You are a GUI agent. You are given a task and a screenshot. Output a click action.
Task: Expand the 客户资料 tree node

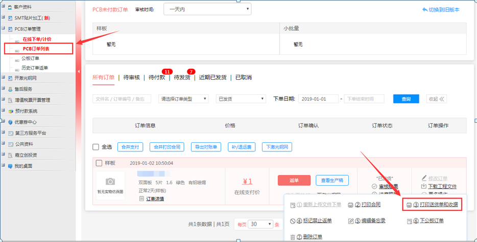pos(4,7)
